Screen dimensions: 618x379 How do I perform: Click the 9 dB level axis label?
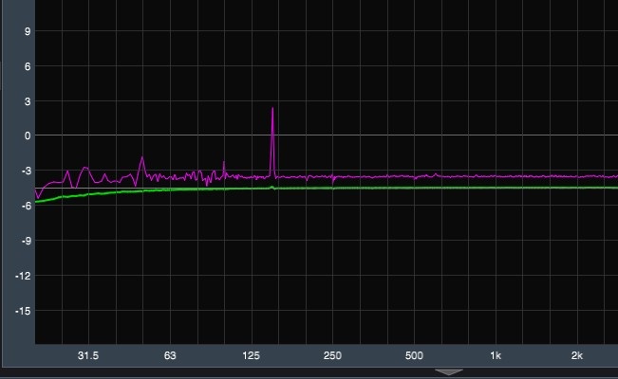point(28,31)
